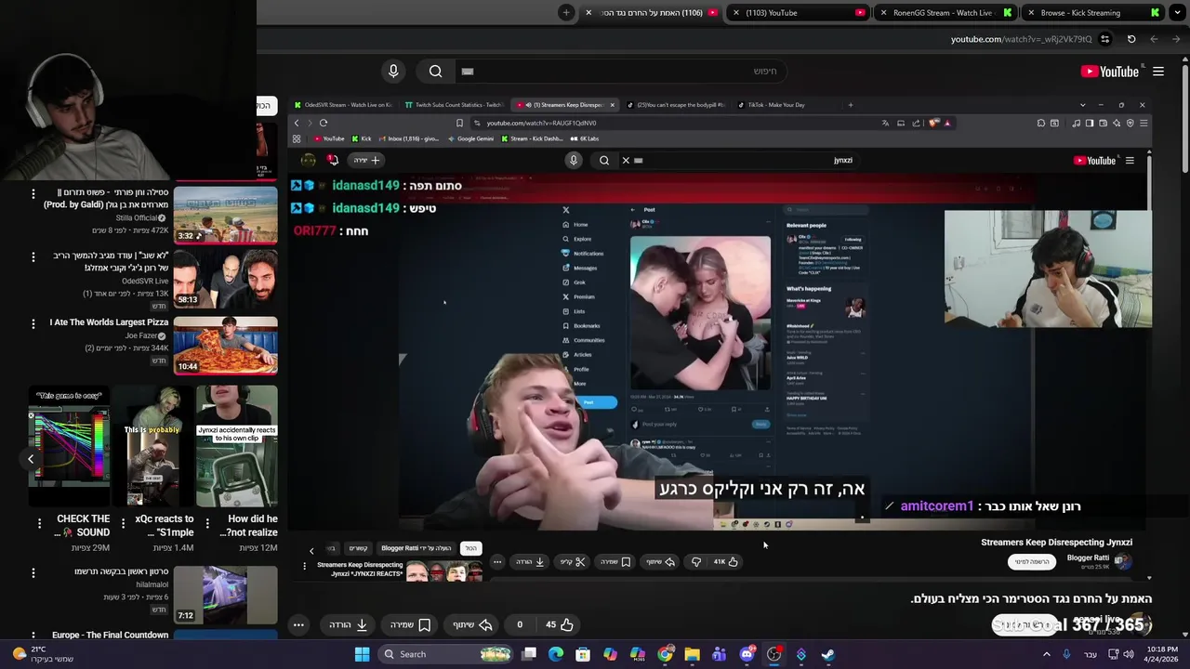Open options for the CHECK THE SOUND short
Image resolution: width=1190 pixels, height=669 pixels.
39,523
